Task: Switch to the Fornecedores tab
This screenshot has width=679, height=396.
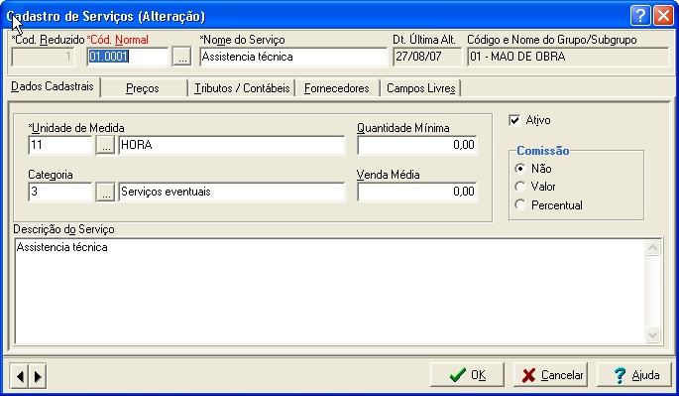Action: pyautogui.click(x=337, y=88)
